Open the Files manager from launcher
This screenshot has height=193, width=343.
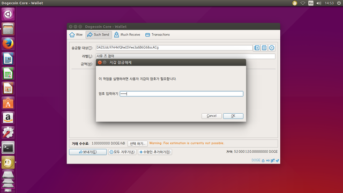coord(8,29)
